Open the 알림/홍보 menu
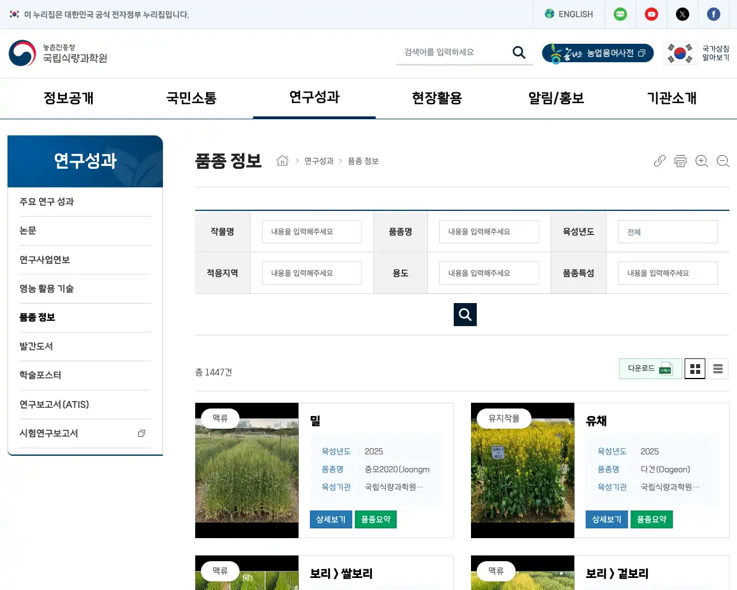 coord(554,98)
